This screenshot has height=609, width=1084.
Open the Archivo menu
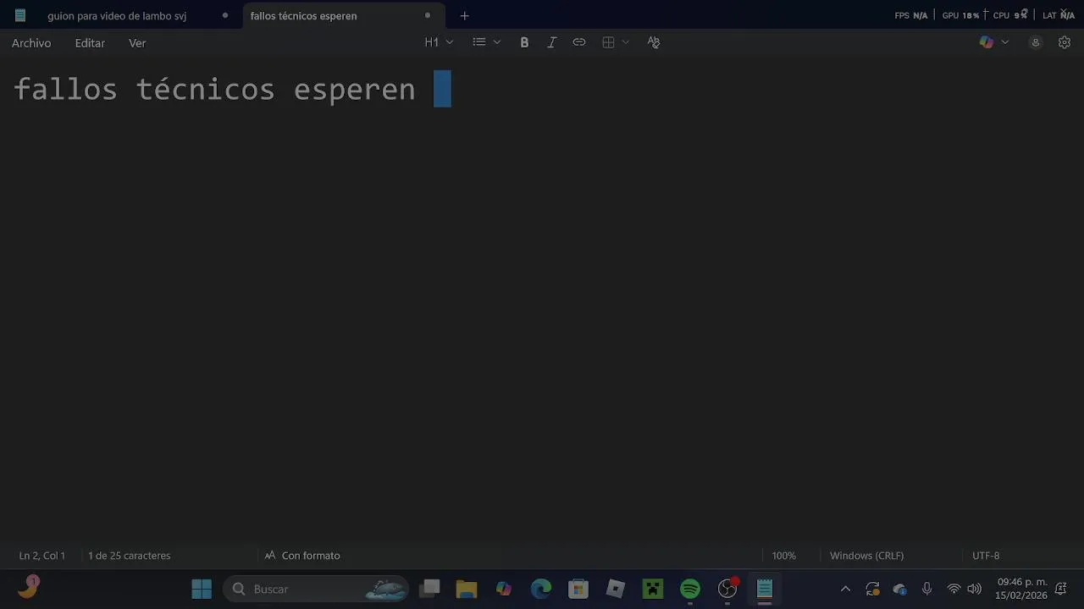(31, 43)
